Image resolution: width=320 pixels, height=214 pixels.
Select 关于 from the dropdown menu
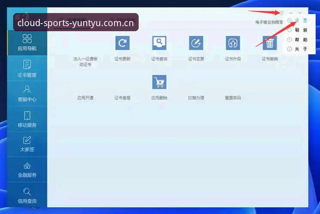(x=297, y=49)
